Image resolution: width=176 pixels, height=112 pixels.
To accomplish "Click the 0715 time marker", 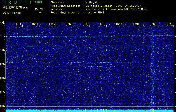I will coord(85,24).
